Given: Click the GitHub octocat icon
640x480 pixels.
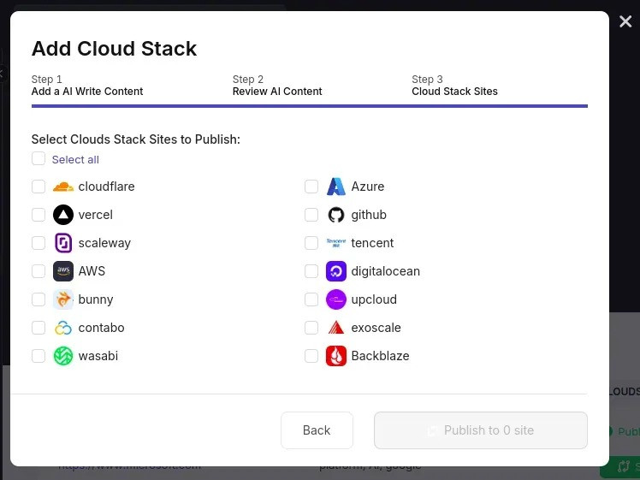Looking at the screenshot, I should click(336, 215).
